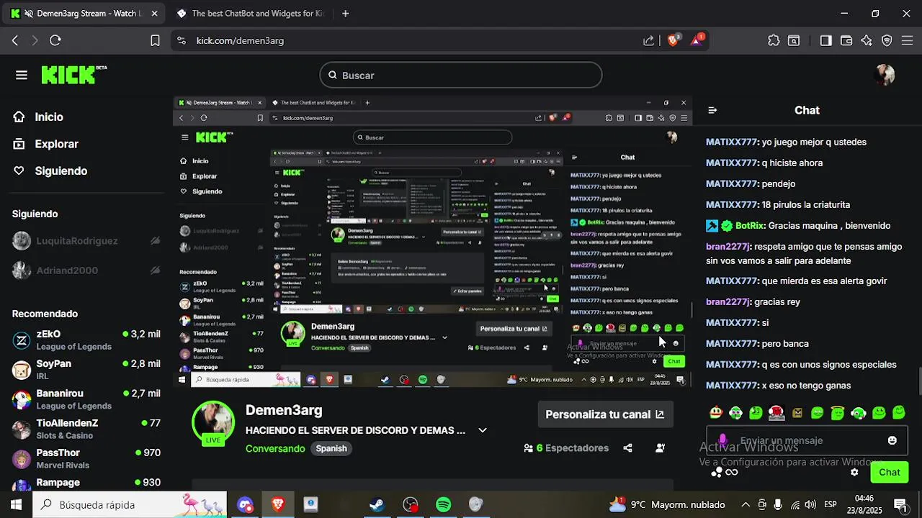Insert the green monkey headset emote
Screen dimensions: 922x518
[859, 413]
